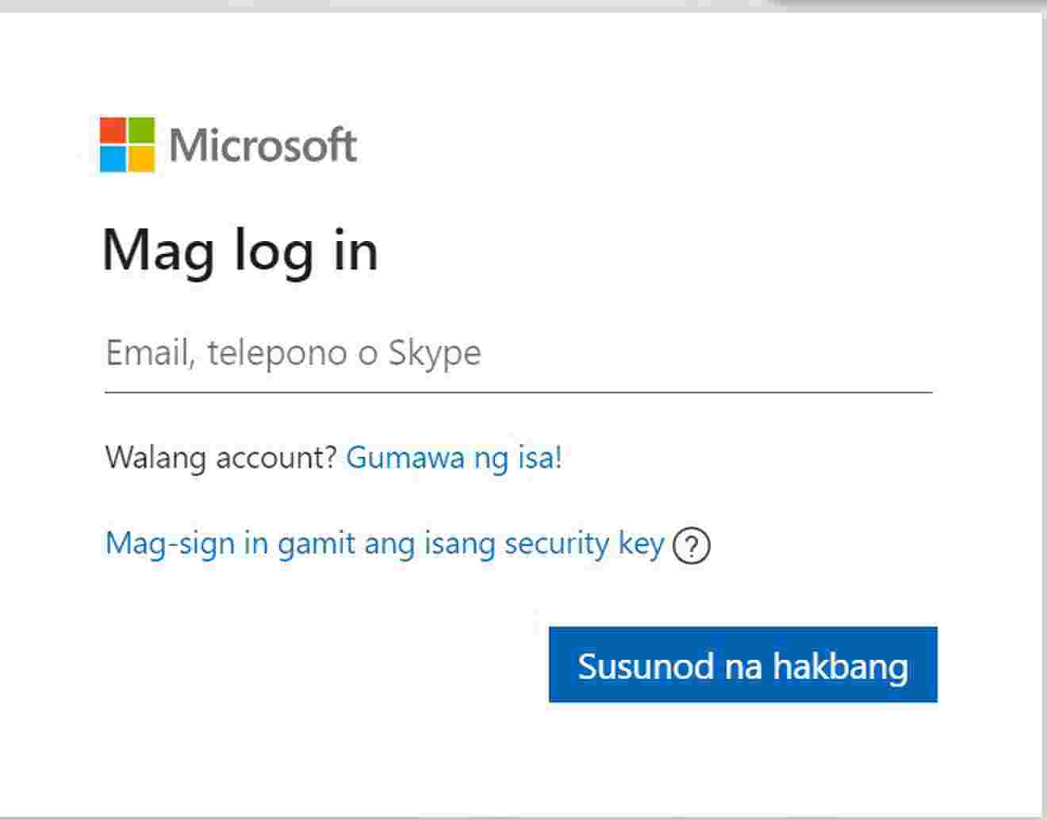
Task: Click the red square of the Microsoft logo
Action: 113,130
